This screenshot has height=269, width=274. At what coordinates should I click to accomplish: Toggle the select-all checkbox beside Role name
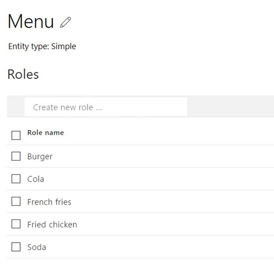click(16, 135)
